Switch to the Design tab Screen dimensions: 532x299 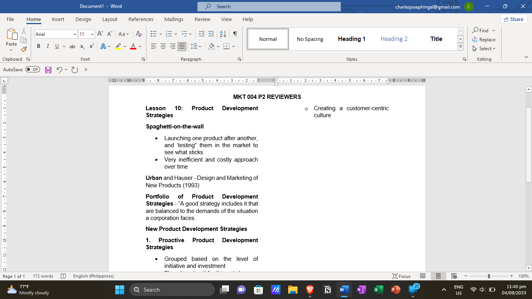coord(83,19)
